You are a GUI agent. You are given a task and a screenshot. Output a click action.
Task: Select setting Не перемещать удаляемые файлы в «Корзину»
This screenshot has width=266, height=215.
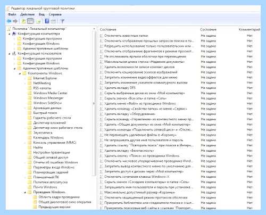(x=140, y=135)
